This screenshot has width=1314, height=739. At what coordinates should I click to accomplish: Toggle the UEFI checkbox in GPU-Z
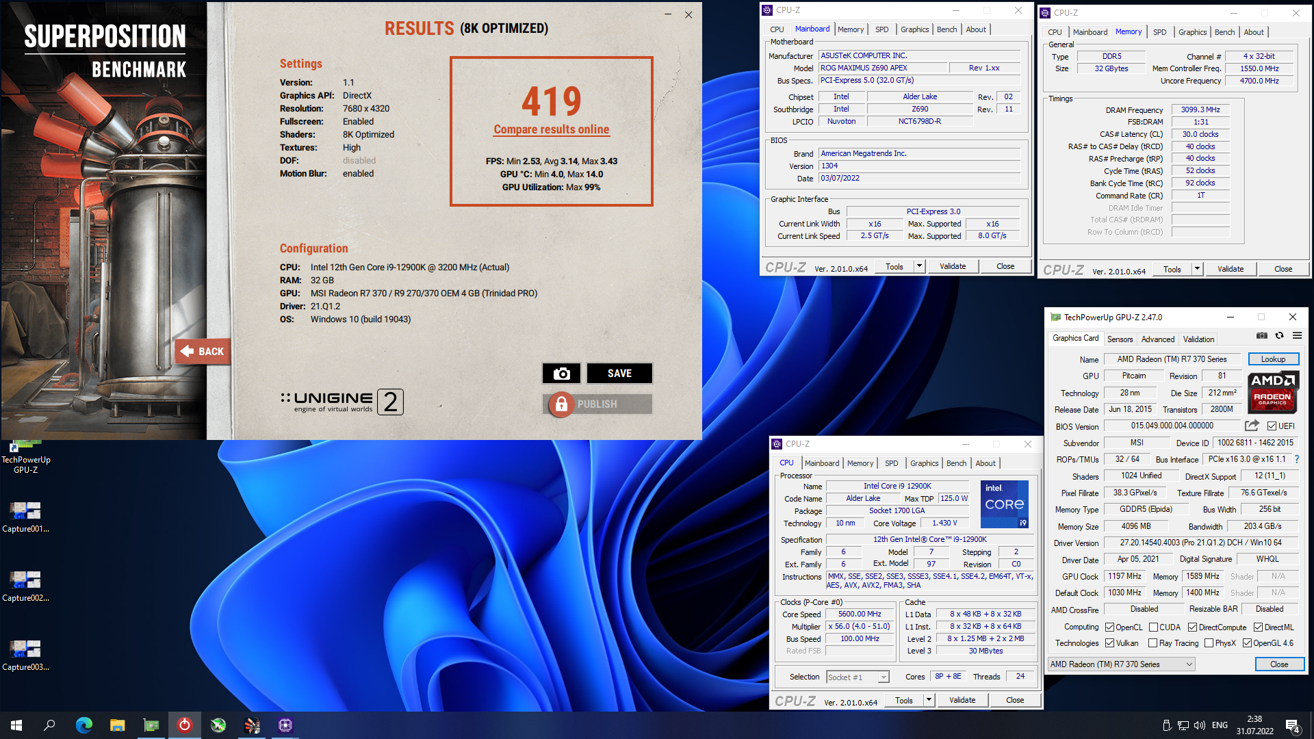pos(1272,426)
